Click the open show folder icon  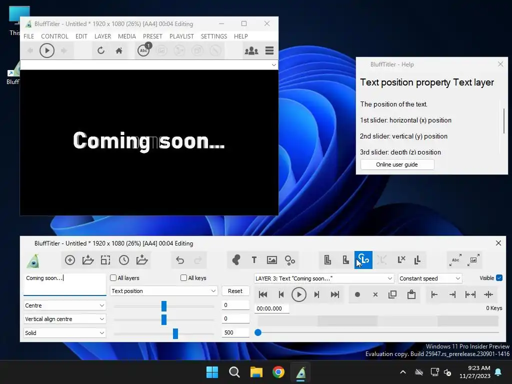pyautogui.click(x=88, y=260)
